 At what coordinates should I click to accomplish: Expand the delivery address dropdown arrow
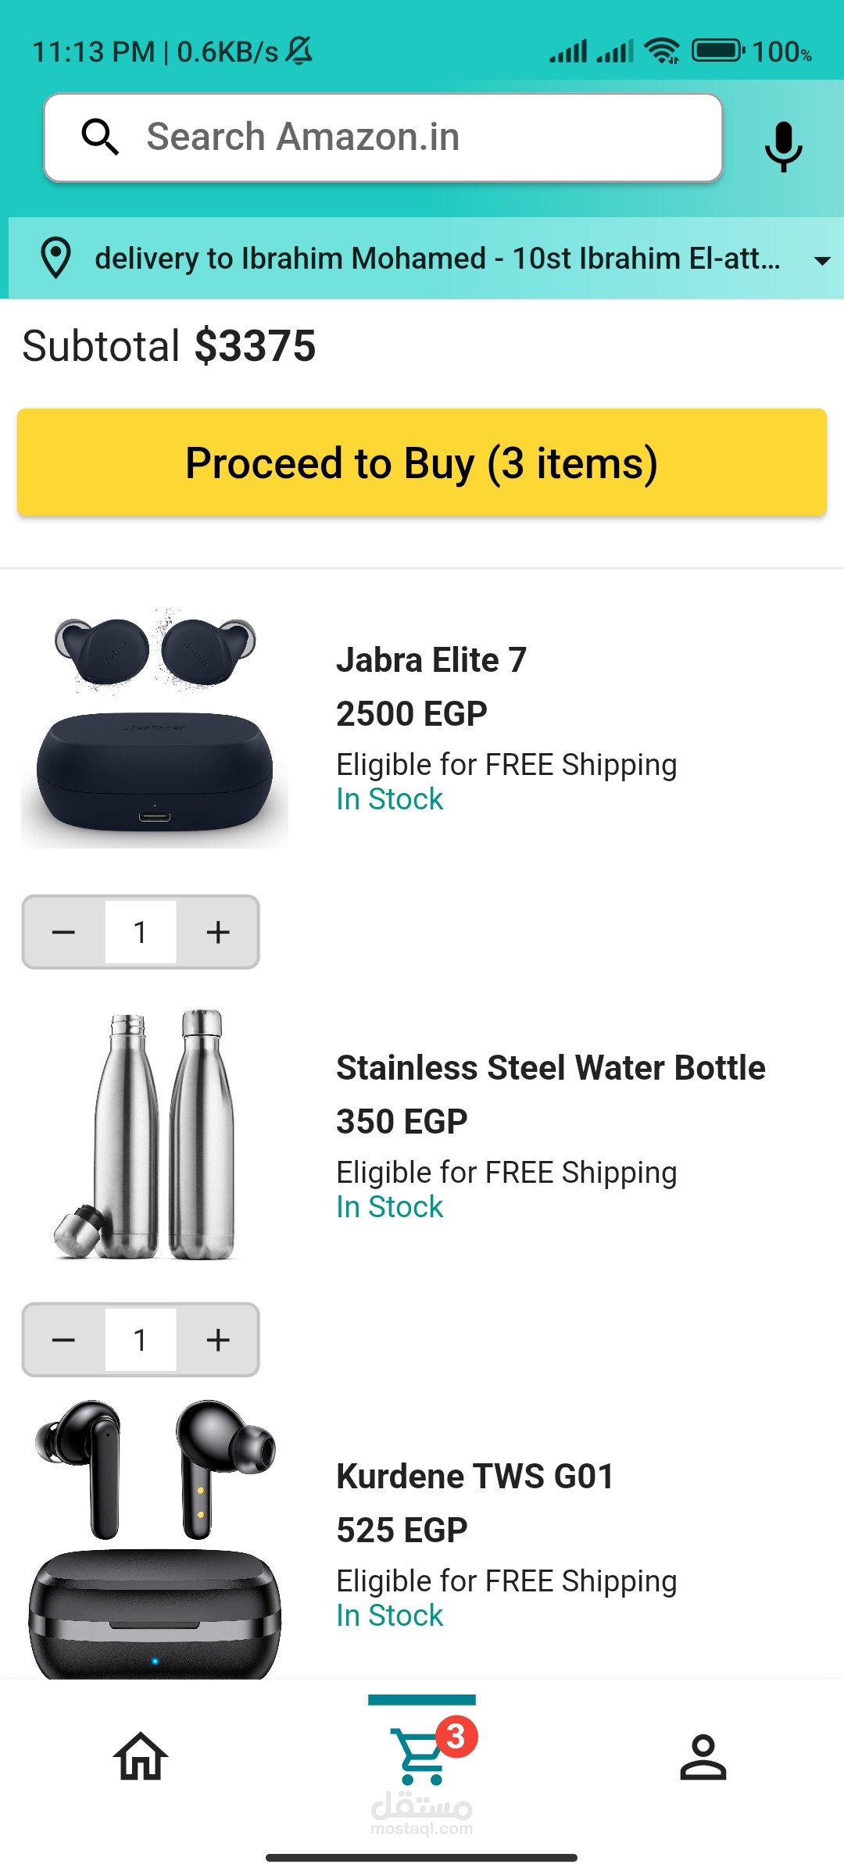(821, 260)
